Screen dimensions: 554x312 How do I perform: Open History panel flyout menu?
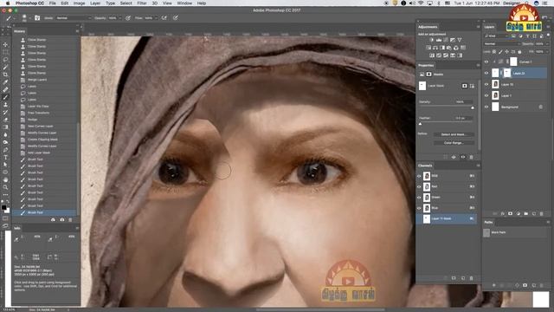(x=77, y=31)
